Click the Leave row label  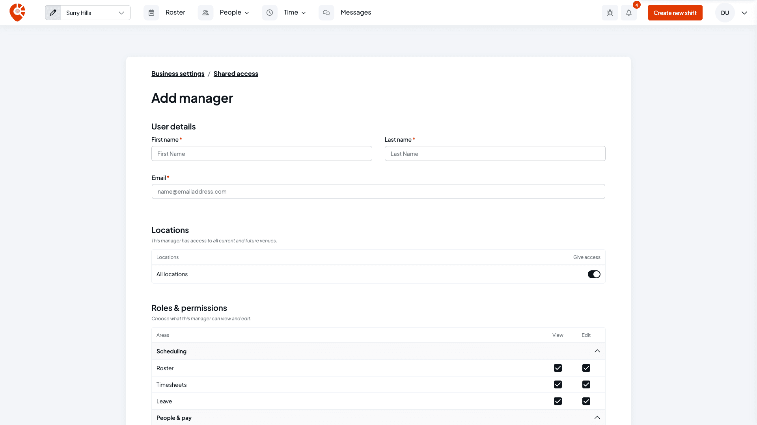(164, 401)
